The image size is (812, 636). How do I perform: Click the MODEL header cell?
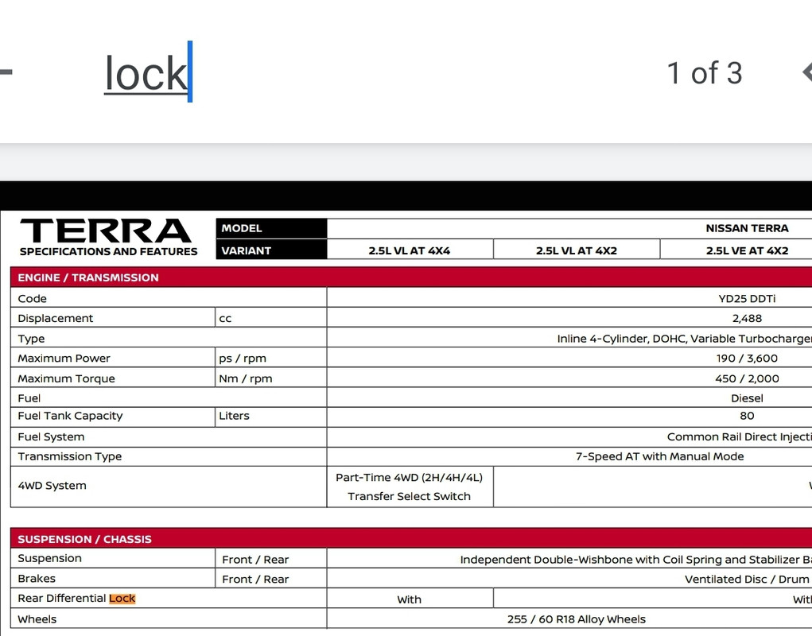271,228
